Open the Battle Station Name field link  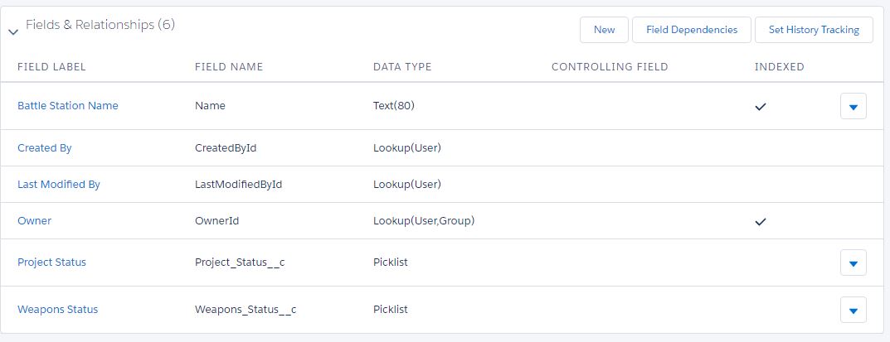coord(68,106)
